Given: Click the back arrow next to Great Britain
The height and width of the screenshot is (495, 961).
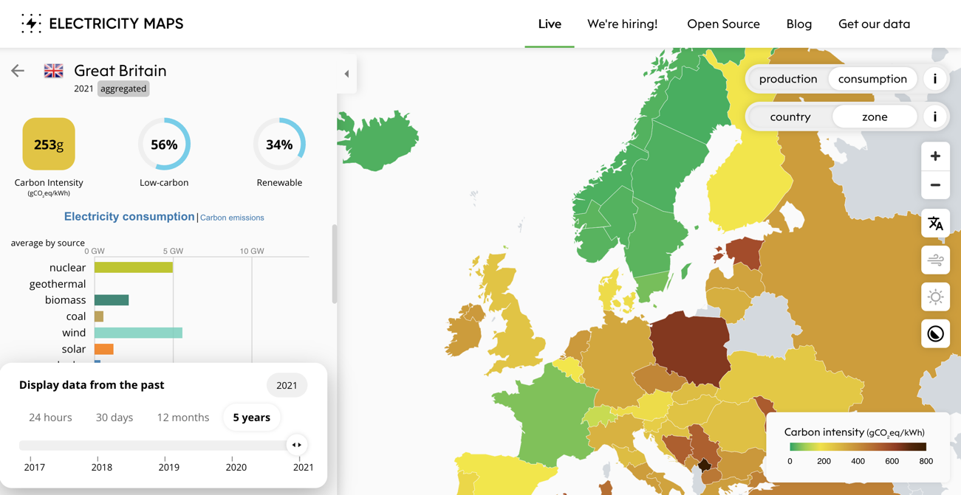Looking at the screenshot, I should pos(17,71).
